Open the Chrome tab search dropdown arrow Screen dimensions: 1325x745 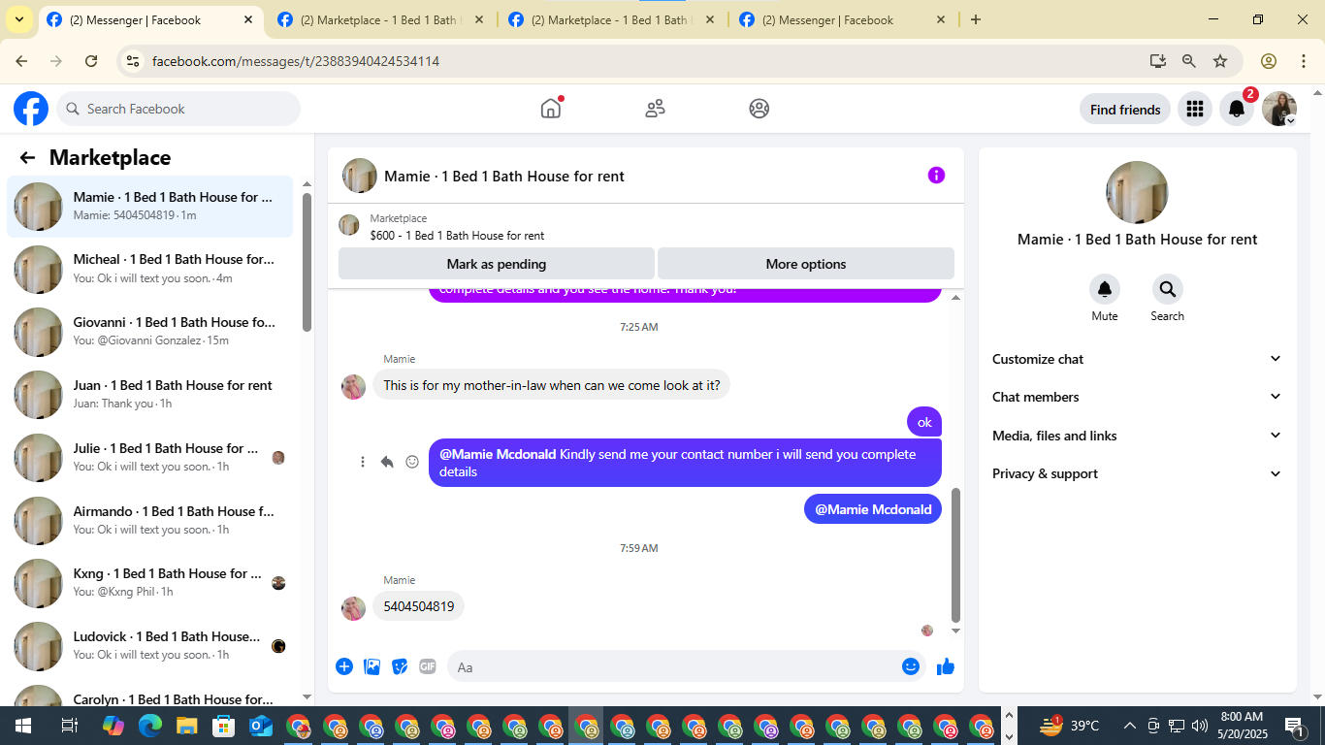19,19
